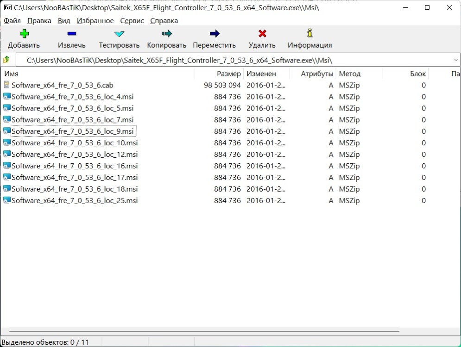Viewport: 461px width, 347px height.
Task: Select file Software_x64_fre_7_0_53_6_loc_16.msi
Action: 75,166
